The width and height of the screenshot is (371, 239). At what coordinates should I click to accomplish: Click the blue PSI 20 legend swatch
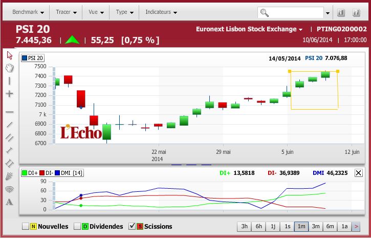tap(25, 58)
